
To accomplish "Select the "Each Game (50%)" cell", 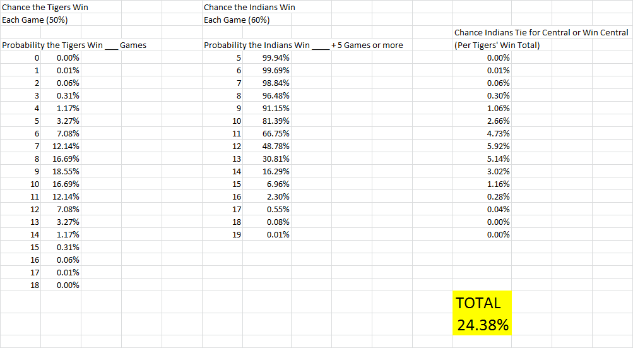I will click(35, 20).
